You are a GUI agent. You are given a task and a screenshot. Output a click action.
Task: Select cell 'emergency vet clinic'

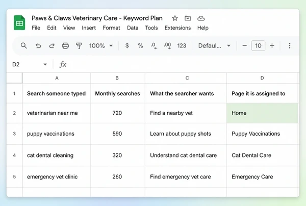tap(57, 177)
